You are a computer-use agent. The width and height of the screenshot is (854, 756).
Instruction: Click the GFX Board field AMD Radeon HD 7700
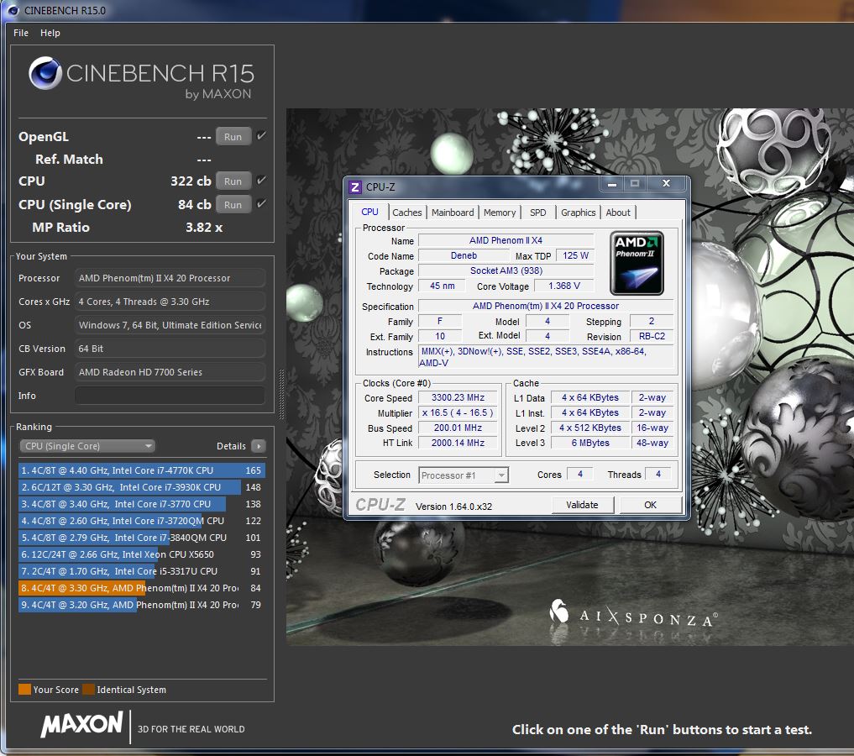[170, 372]
